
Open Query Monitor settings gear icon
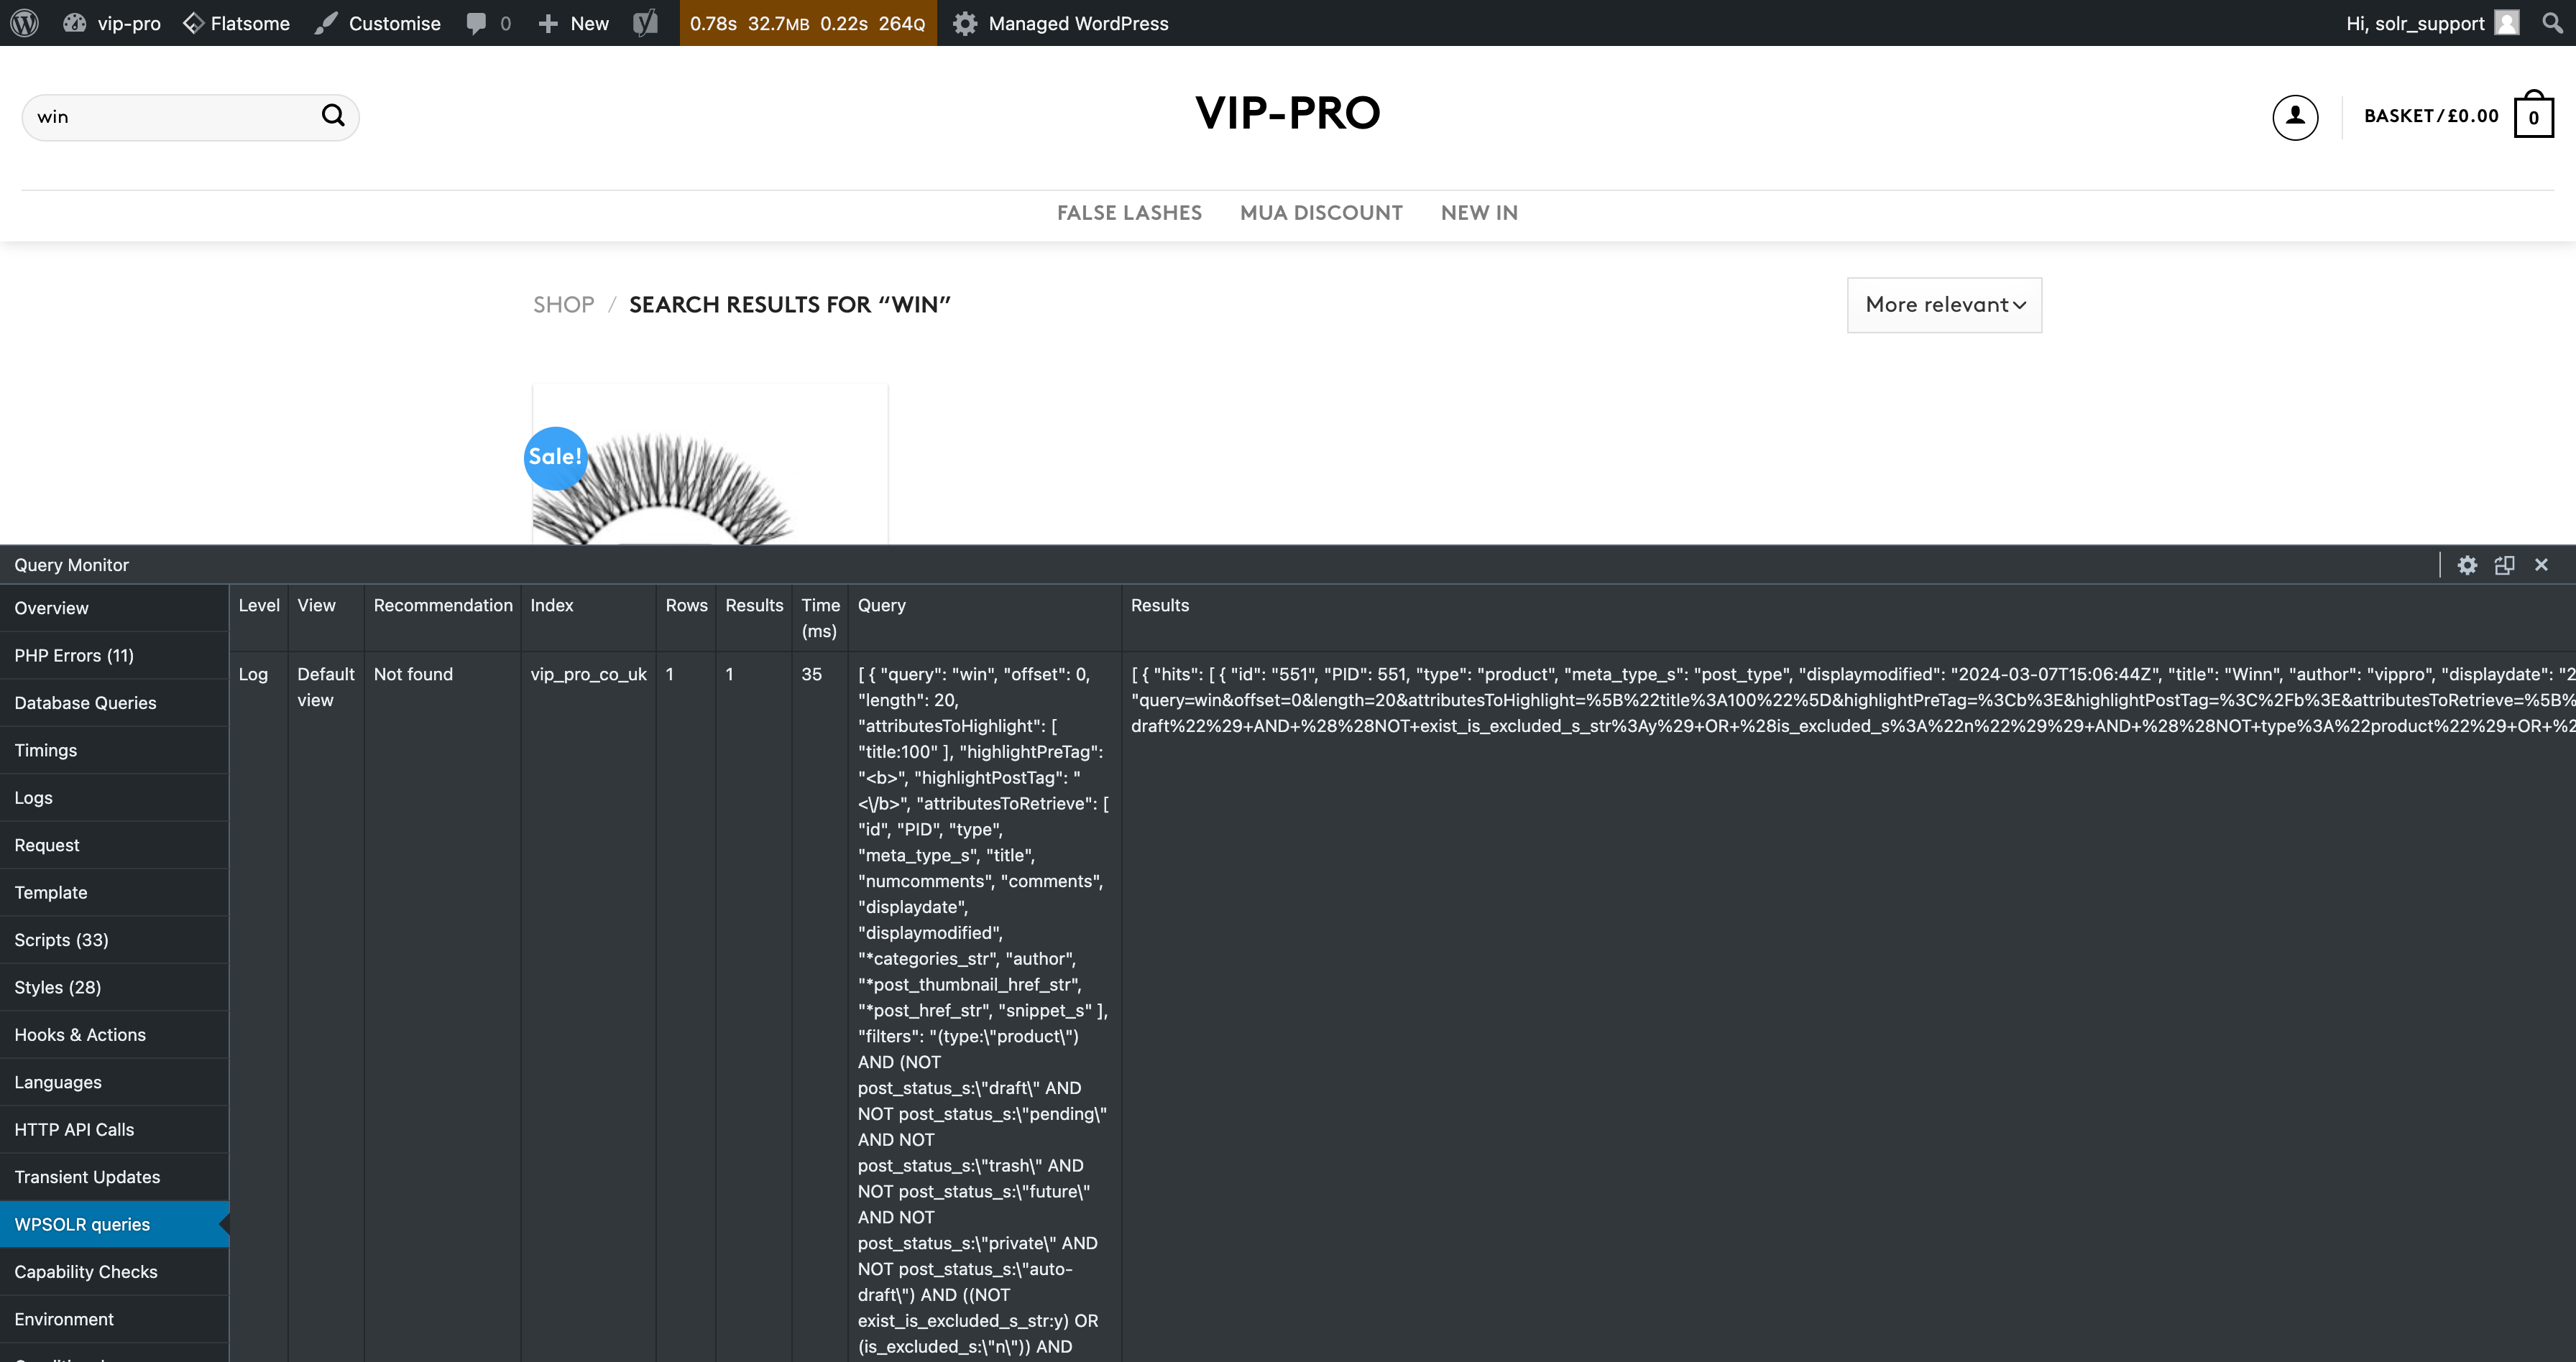[2467, 565]
